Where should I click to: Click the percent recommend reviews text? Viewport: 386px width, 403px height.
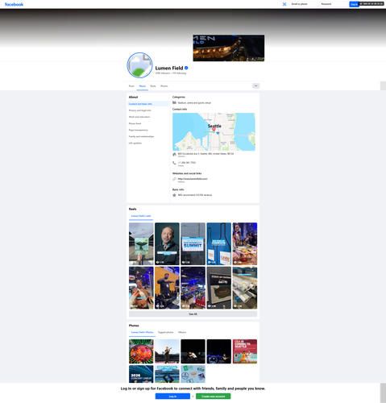coord(195,195)
